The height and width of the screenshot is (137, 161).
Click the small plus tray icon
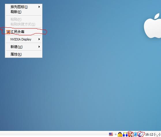pos(116,134)
